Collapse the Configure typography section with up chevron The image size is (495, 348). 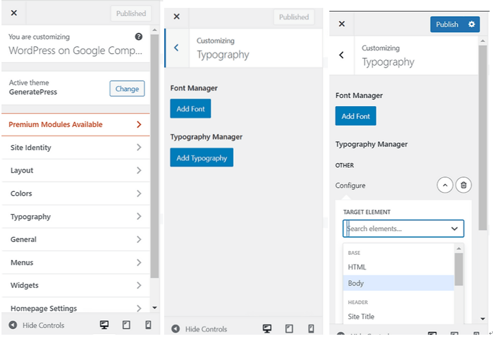tap(444, 186)
